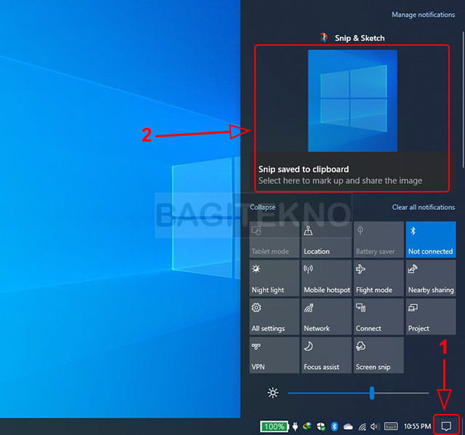Click the brightness slider track
465x435 pixels.
point(358,393)
